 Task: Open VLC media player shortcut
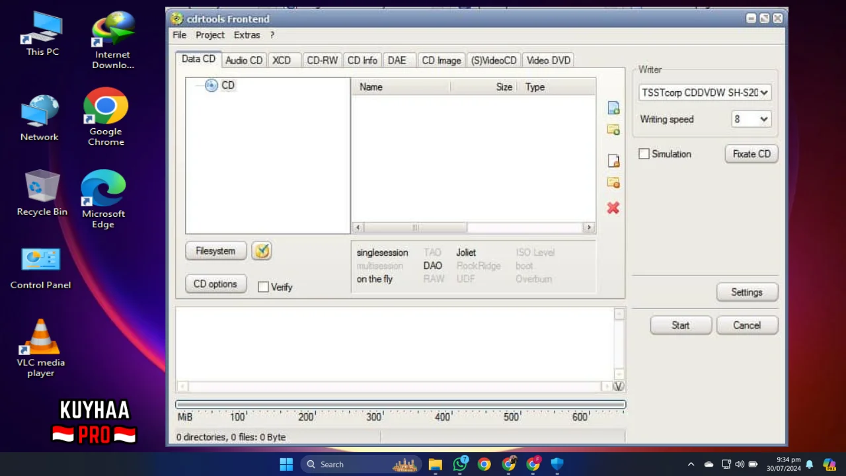(x=41, y=348)
